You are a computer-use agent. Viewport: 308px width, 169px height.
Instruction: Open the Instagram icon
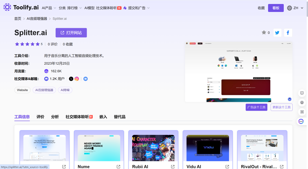(x=77, y=79)
